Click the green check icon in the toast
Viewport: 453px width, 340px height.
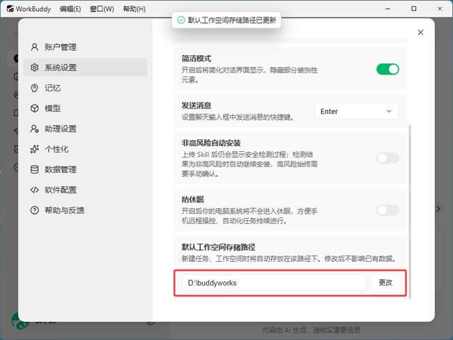click(x=181, y=20)
